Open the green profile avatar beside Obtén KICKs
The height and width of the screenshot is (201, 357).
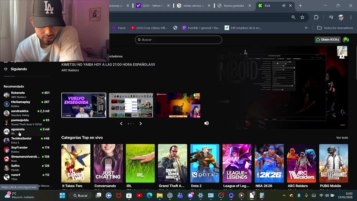pyautogui.click(x=346, y=40)
